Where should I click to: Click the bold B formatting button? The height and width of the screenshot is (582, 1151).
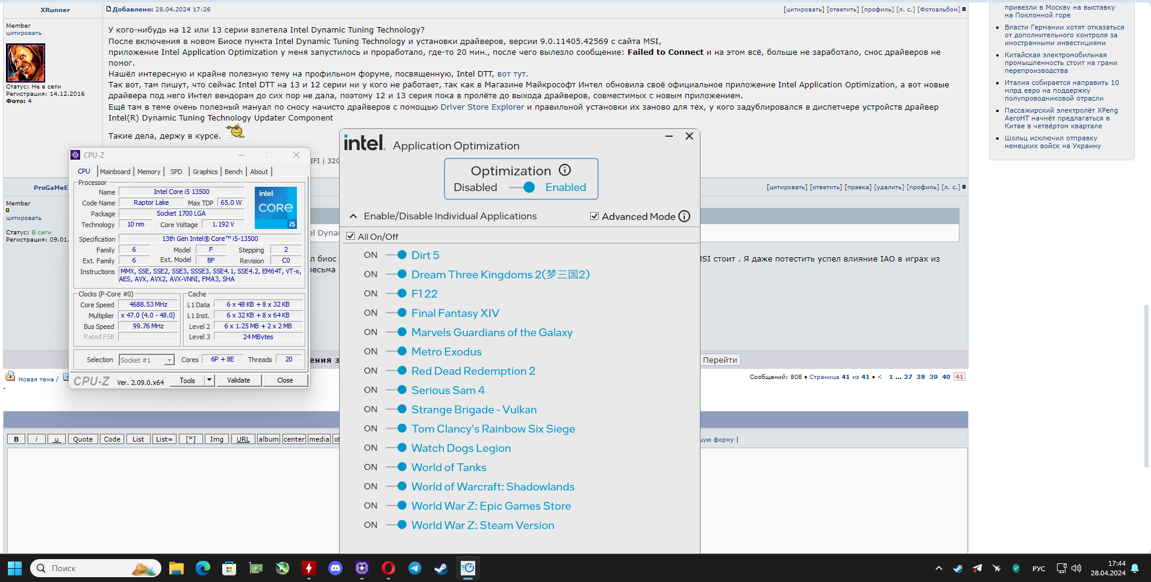point(16,439)
